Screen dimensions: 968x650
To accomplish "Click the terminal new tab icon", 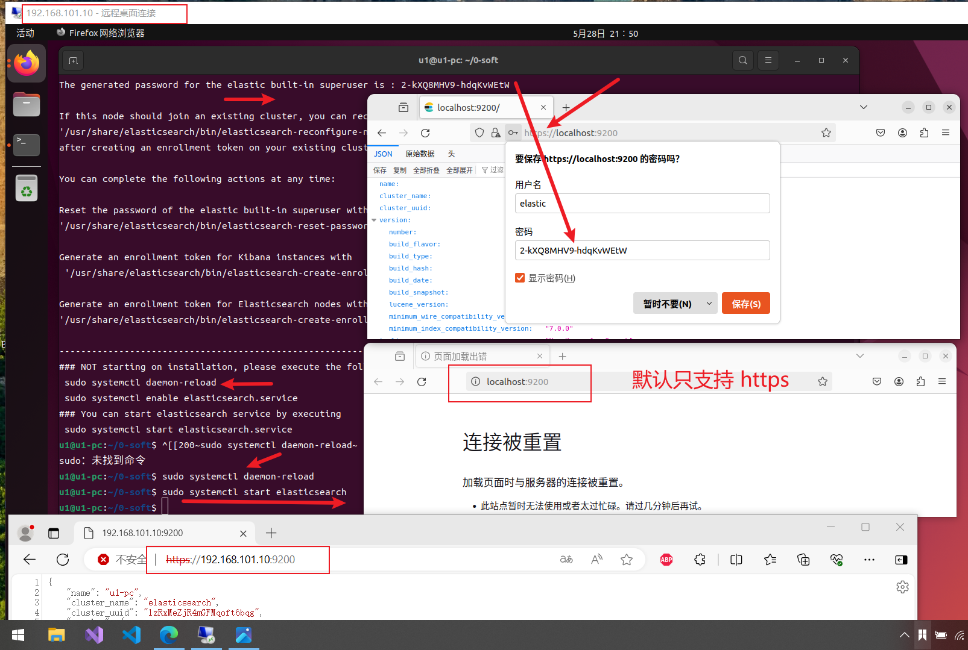I will pyautogui.click(x=73, y=60).
